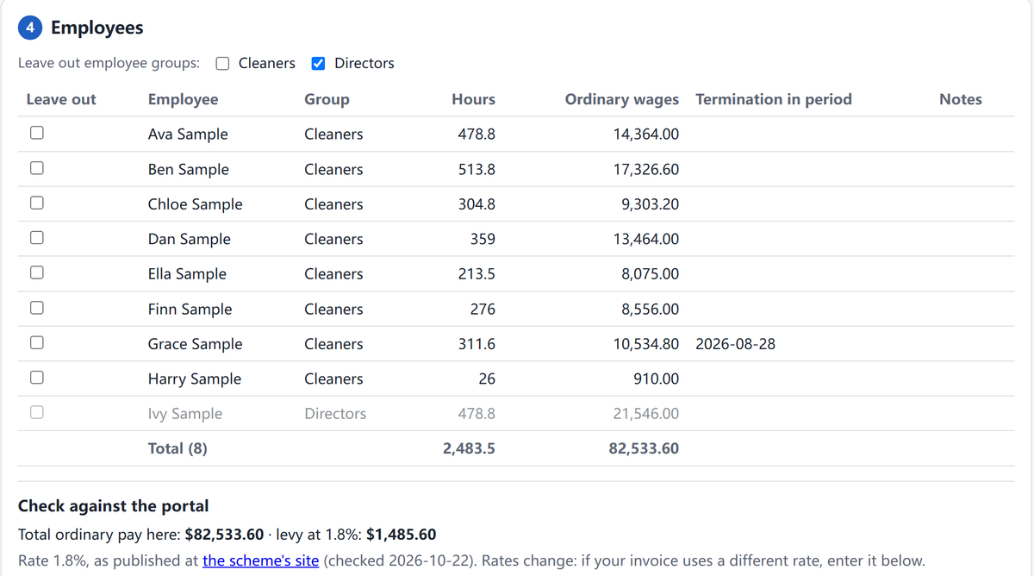The width and height of the screenshot is (1034, 576).
Task: Select the Grace Sample employee name
Action: tap(196, 344)
